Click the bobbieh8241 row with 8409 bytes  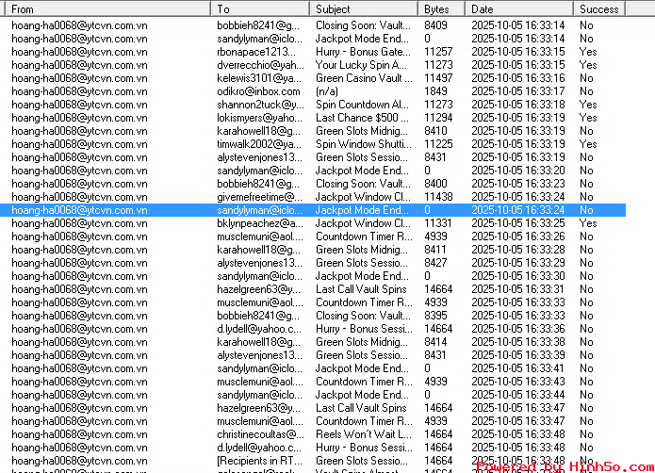point(259,25)
